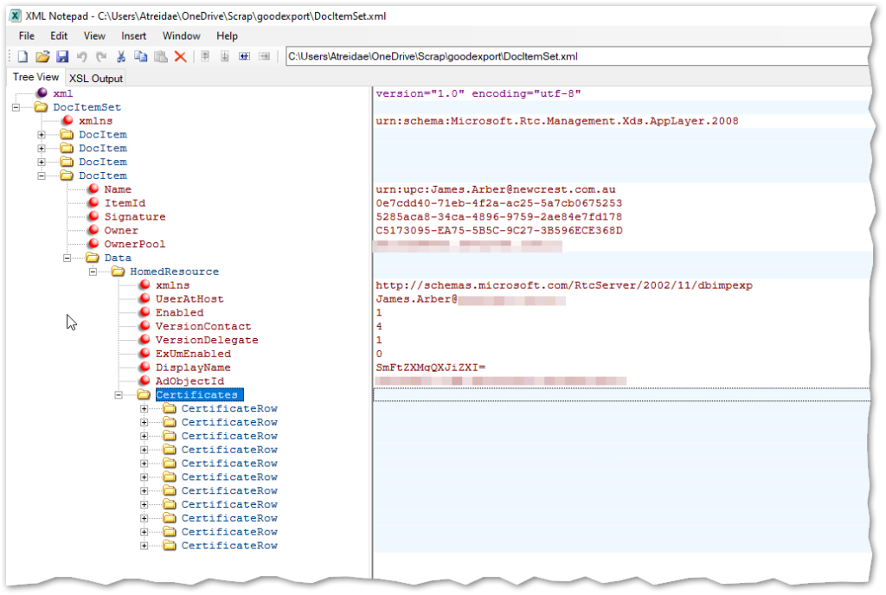Click the Paste toolbar icon
Viewport: 886px width, 595px height.
160,56
